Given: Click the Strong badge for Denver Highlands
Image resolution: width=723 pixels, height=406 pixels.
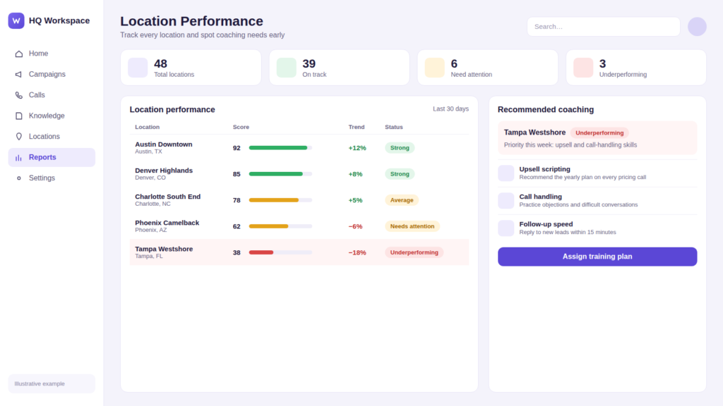Looking at the screenshot, I should (400, 174).
